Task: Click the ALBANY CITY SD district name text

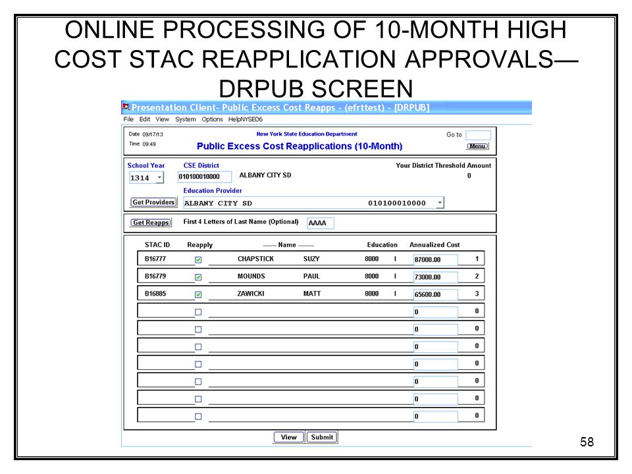Action: click(x=265, y=175)
